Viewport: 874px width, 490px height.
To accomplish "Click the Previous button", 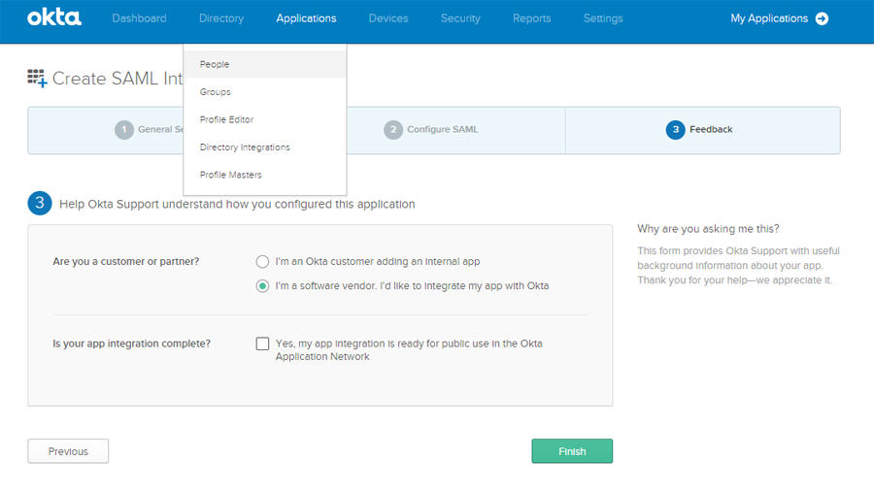I will 68,451.
